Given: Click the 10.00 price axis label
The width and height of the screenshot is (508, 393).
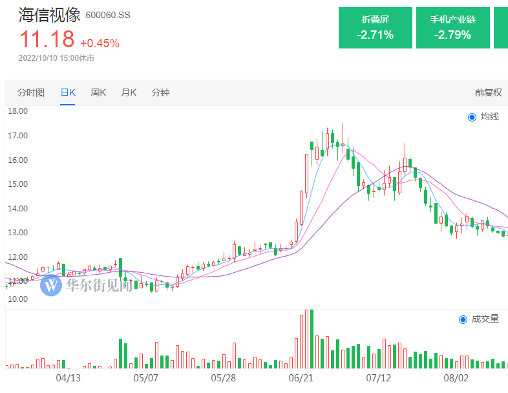Looking at the screenshot, I should tap(18, 299).
